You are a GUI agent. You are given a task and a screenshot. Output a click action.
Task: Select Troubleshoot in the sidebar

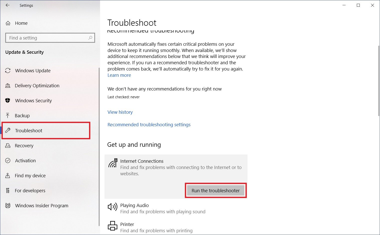pos(29,130)
